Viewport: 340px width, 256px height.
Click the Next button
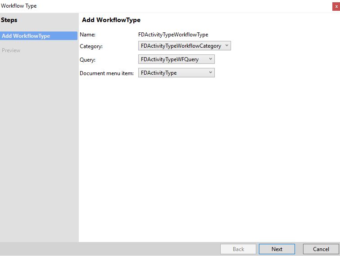(277, 249)
